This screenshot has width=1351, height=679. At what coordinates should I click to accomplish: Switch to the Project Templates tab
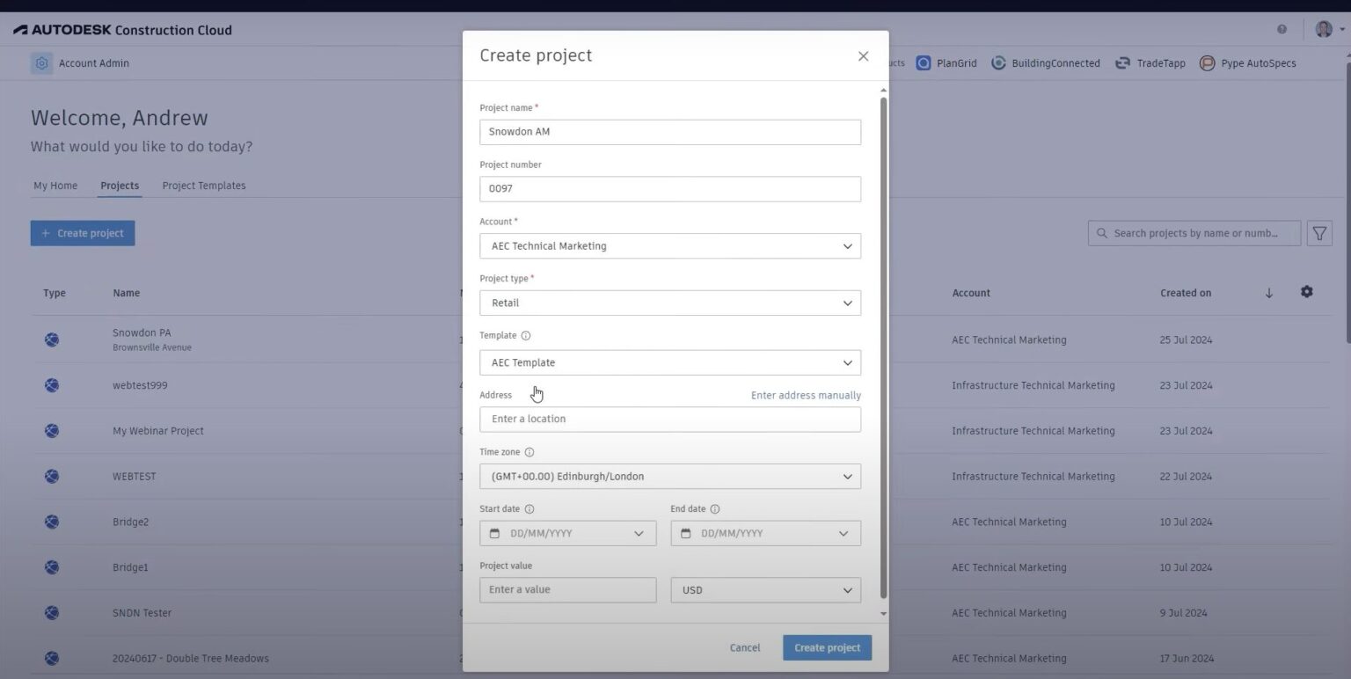pyautogui.click(x=203, y=186)
